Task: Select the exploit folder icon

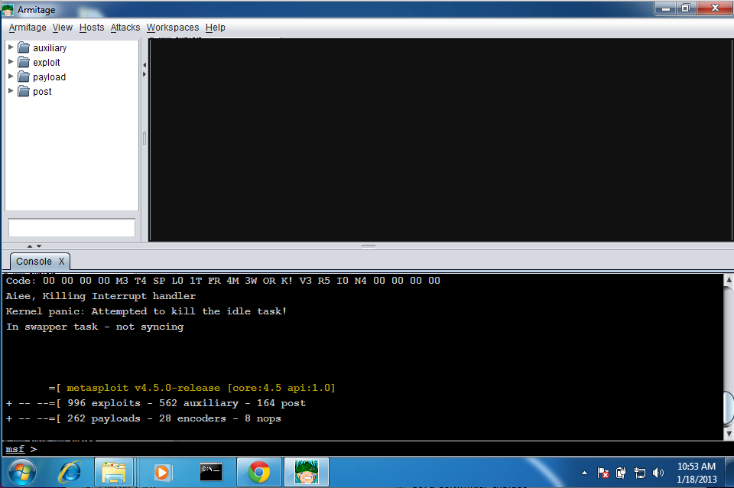Action: point(24,62)
